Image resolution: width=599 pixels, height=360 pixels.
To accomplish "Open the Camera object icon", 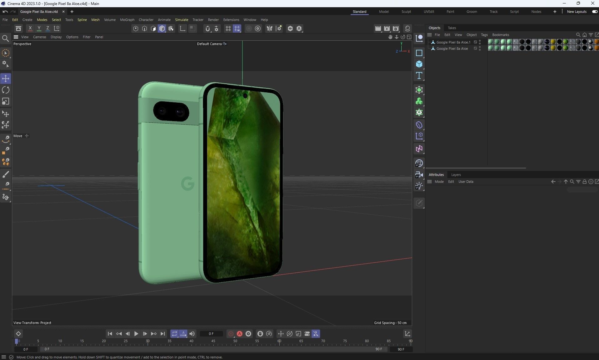I will (419, 175).
